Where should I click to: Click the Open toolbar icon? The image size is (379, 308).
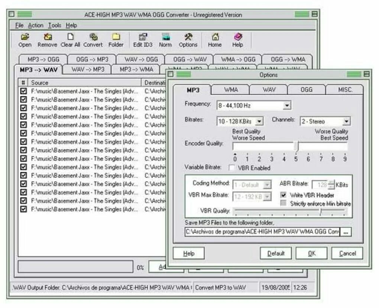tap(25, 40)
